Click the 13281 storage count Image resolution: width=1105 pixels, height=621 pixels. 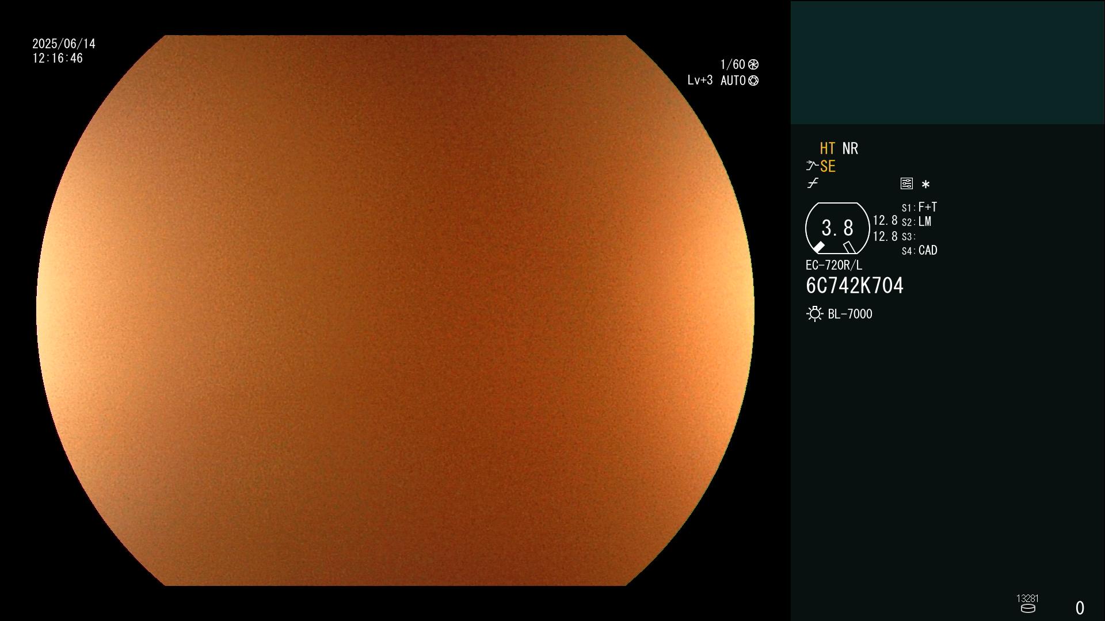1027,599
